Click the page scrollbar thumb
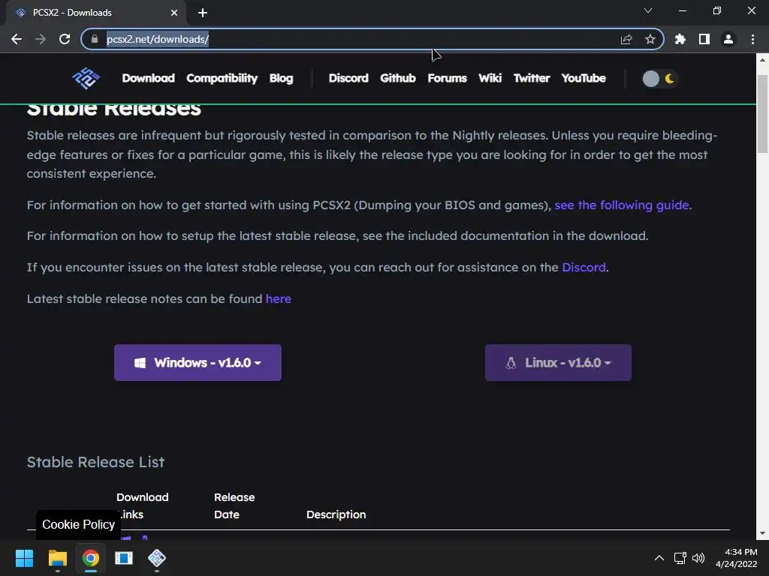 [x=762, y=114]
